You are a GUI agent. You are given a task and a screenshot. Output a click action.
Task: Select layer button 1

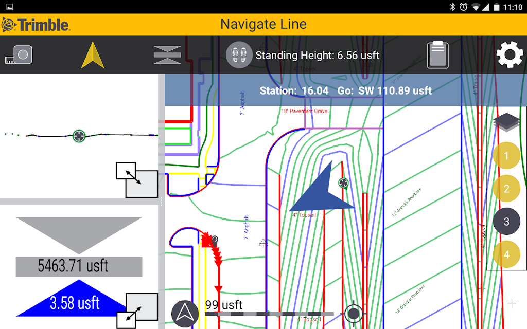click(x=506, y=156)
